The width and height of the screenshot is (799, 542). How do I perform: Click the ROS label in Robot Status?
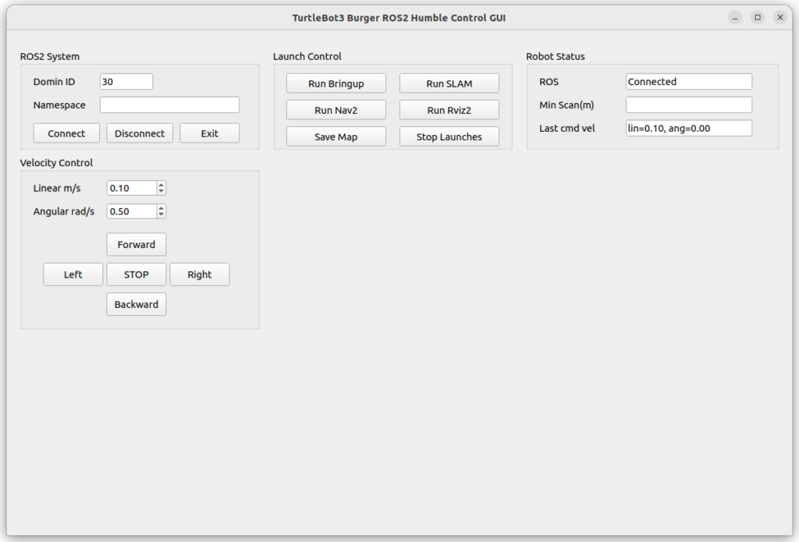(549, 82)
